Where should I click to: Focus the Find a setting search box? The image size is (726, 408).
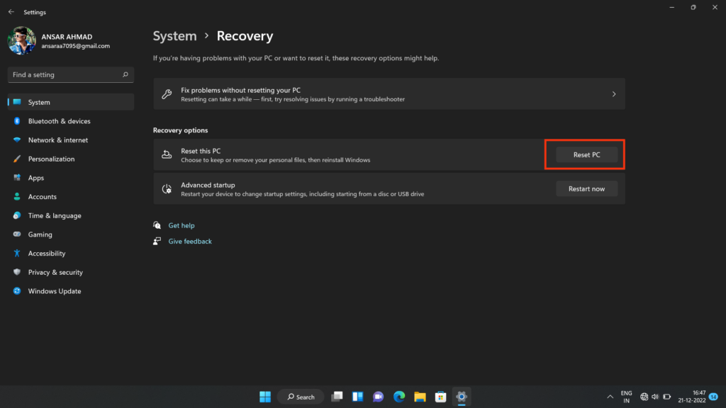point(71,74)
